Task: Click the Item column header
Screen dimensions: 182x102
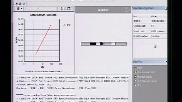Action: point(135,16)
